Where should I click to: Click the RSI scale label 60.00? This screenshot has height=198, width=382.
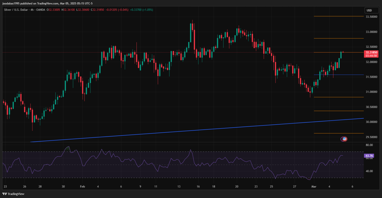tap(369, 158)
